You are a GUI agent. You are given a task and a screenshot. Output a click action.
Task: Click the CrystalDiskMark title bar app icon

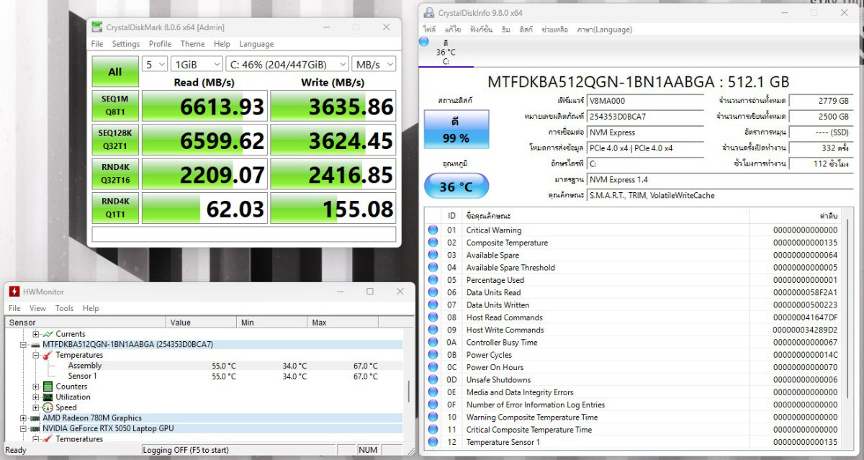(x=97, y=27)
